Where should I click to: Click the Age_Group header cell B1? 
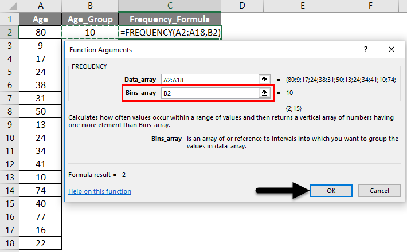click(90, 19)
